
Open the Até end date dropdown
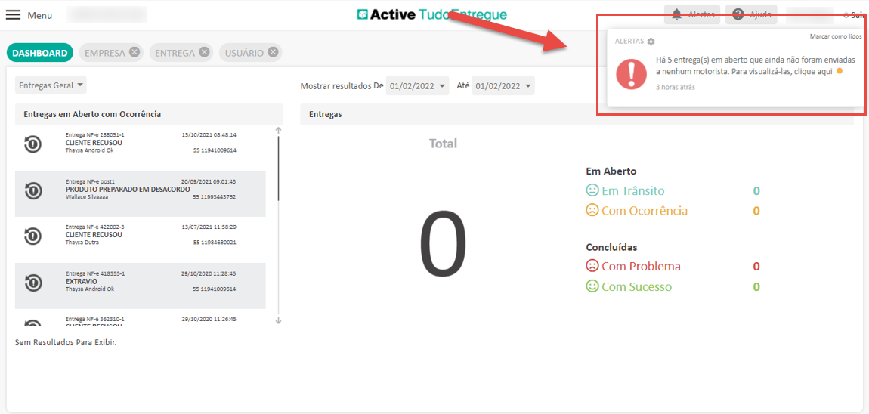tap(503, 85)
